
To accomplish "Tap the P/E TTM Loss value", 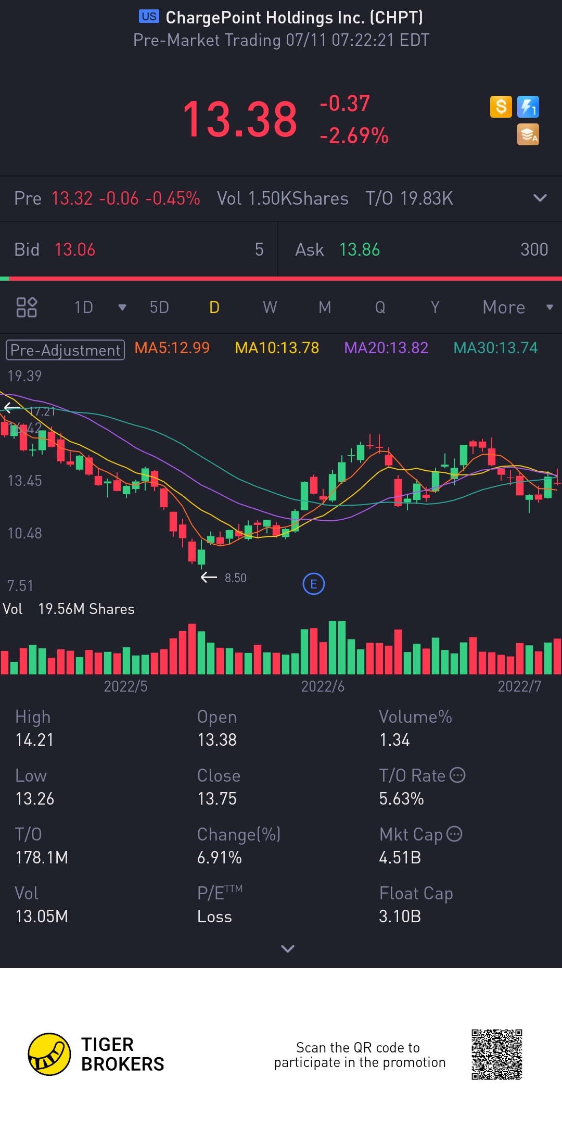I will tap(214, 916).
